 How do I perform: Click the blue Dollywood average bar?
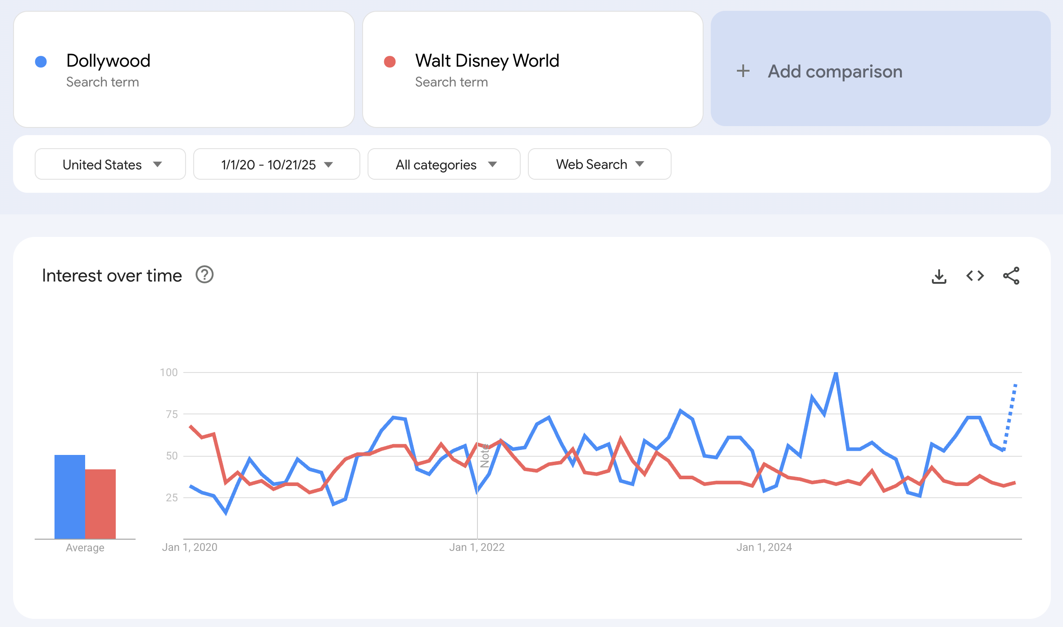coord(70,496)
